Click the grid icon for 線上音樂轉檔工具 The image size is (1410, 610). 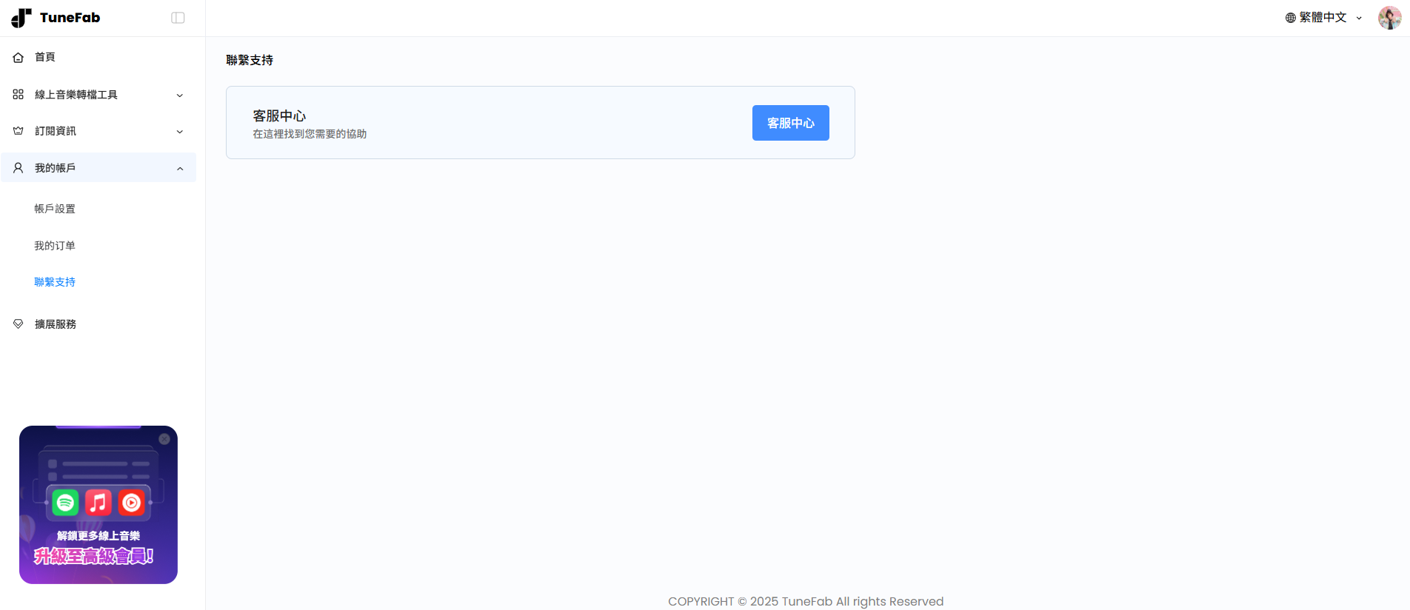19,95
